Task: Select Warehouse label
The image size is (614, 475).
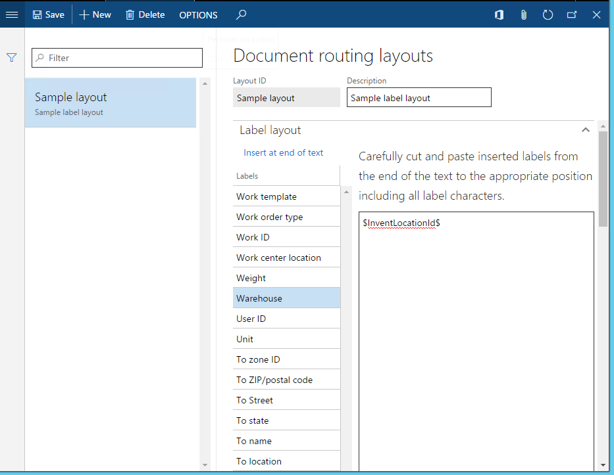Action: [286, 298]
